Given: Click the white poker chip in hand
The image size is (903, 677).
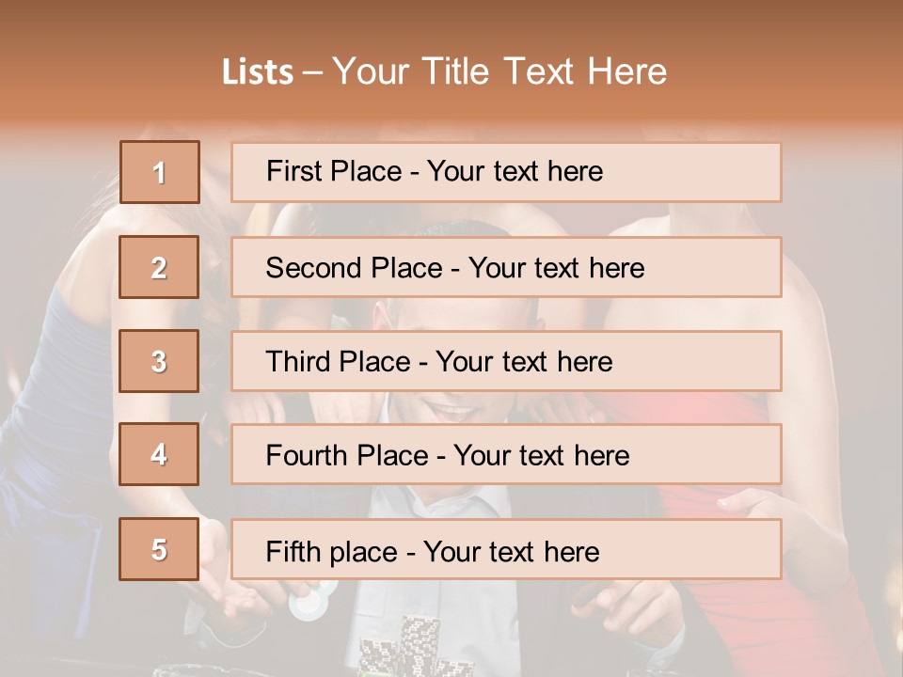Looking at the screenshot, I should (x=313, y=600).
